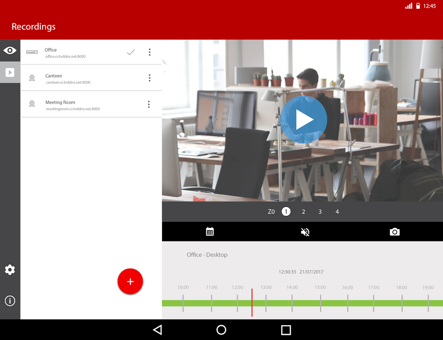The width and height of the screenshot is (443, 340).
Task: Switch to channel 4
Action: click(x=337, y=212)
